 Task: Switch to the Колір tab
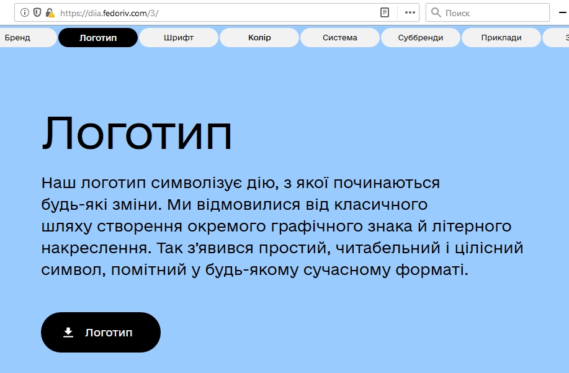click(x=259, y=38)
